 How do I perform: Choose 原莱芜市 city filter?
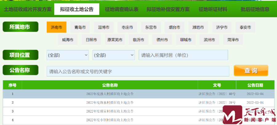(x=115, y=40)
